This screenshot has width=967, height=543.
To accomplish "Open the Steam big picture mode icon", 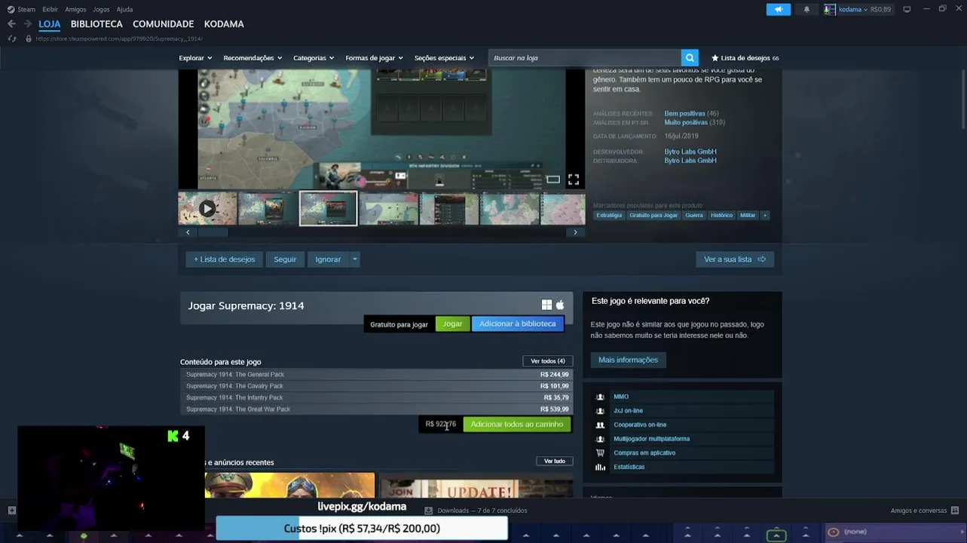I will (x=907, y=9).
